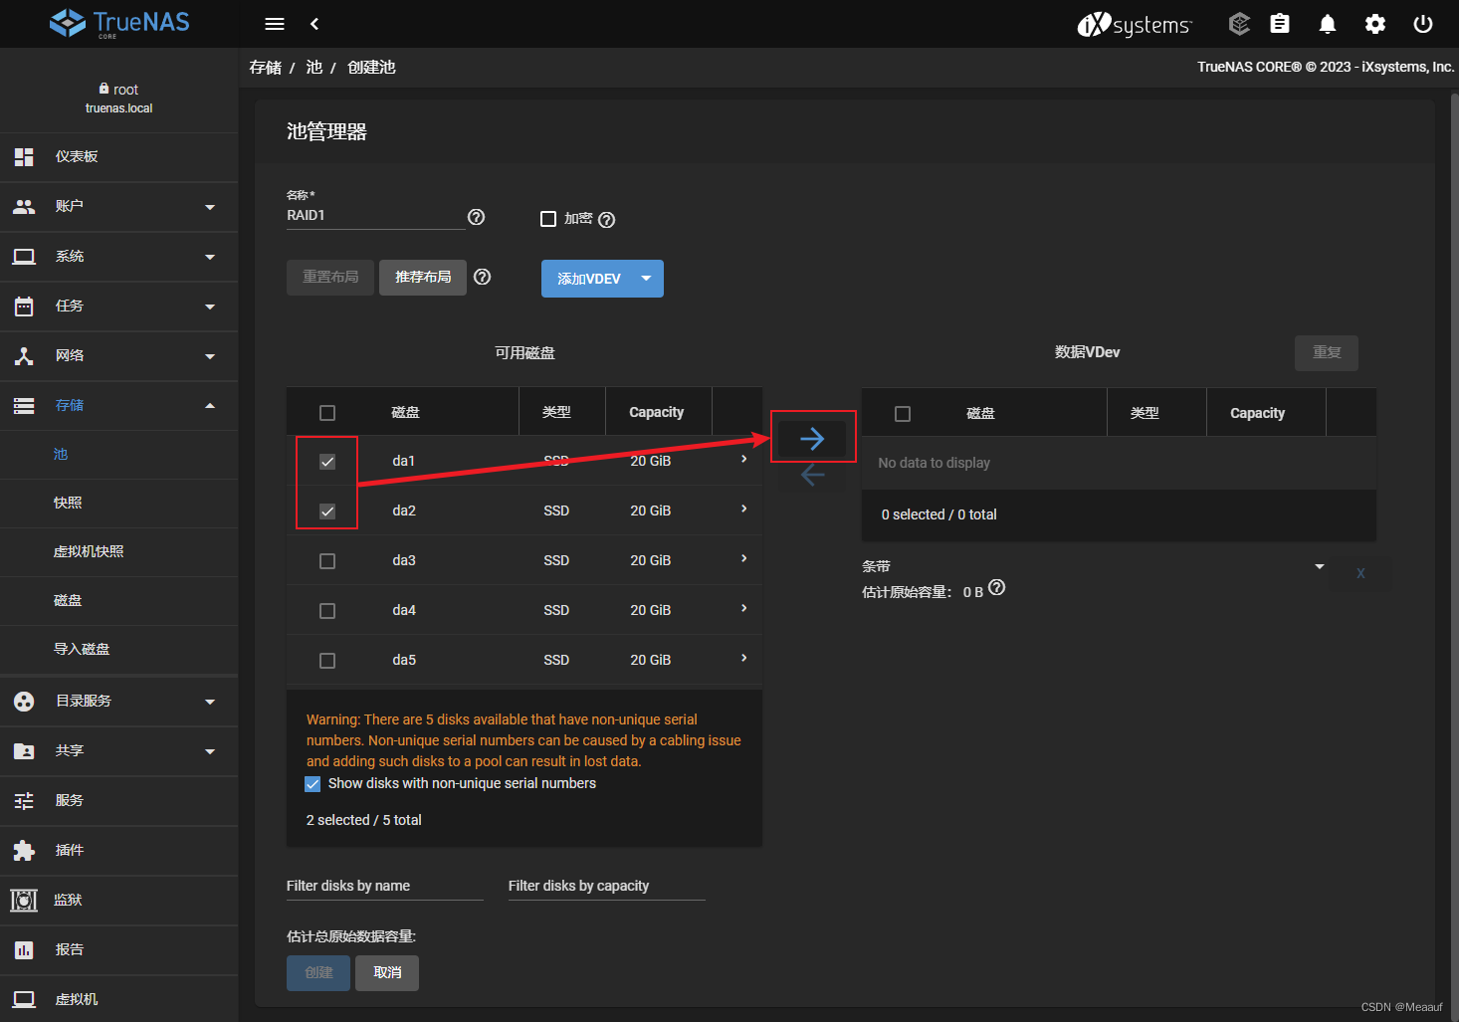Show help for the pool name field
The height and width of the screenshot is (1022, 1459).
tap(477, 217)
